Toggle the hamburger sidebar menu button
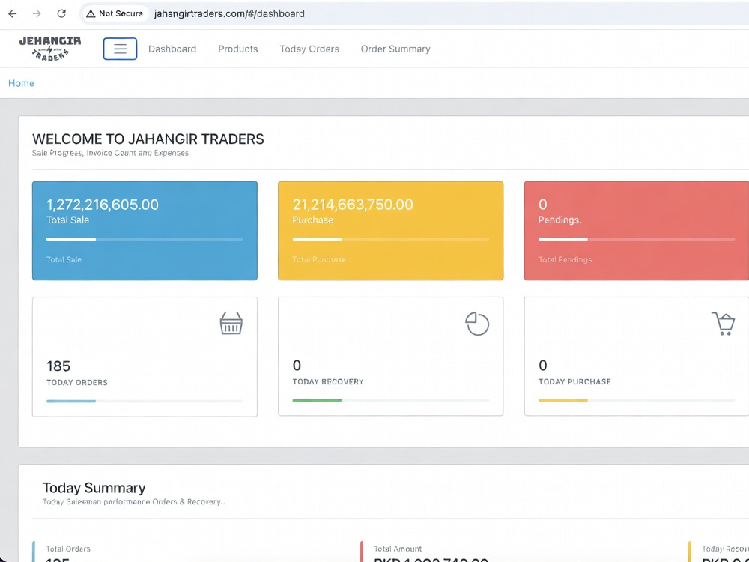This screenshot has height=562, width=749. (x=120, y=49)
